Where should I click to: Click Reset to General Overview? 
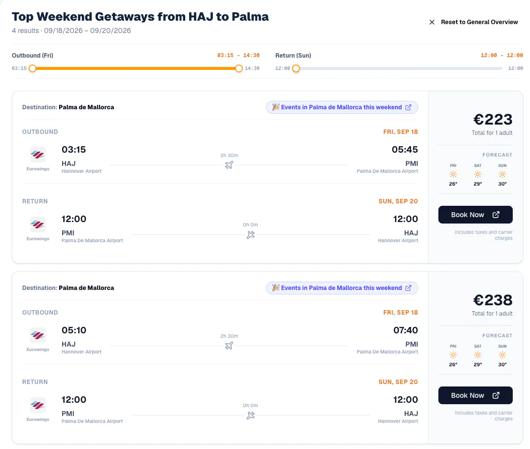[479, 22]
